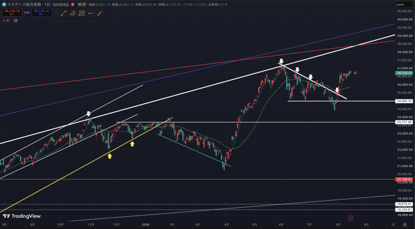Click the red 売り sell button
The width and height of the screenshot is (415, 229).
(x=12, y=13)
